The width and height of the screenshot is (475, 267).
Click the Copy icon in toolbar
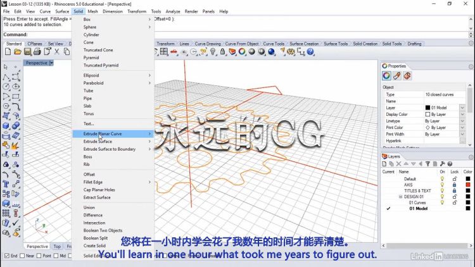pyautogui.click(x=66, y=52)
